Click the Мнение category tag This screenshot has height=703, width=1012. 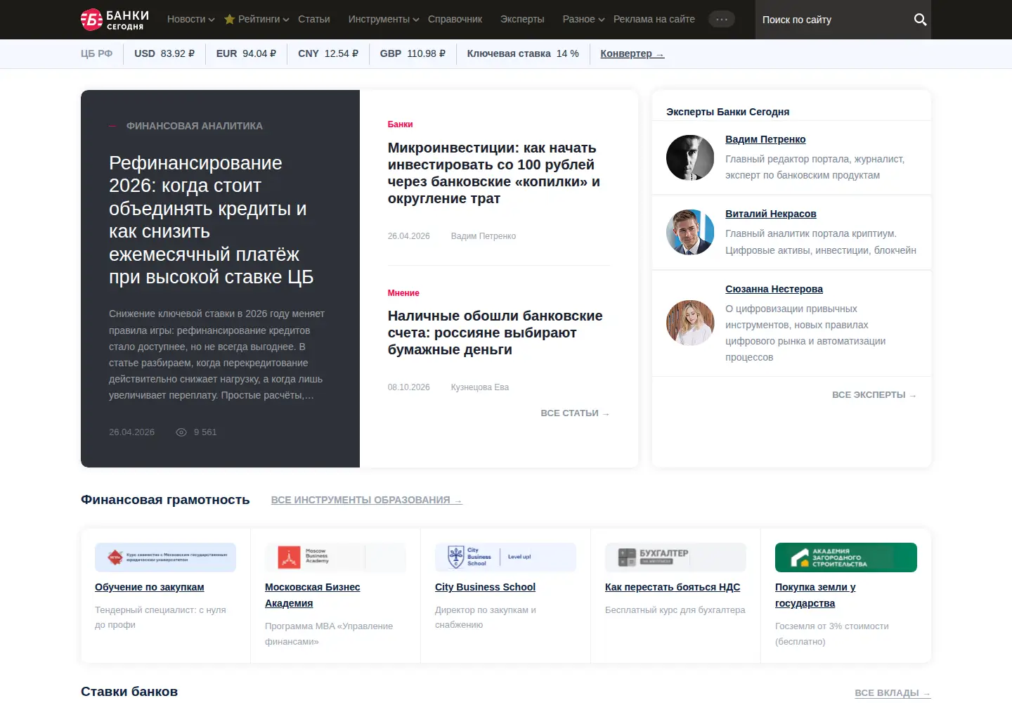tap(403, 293)
